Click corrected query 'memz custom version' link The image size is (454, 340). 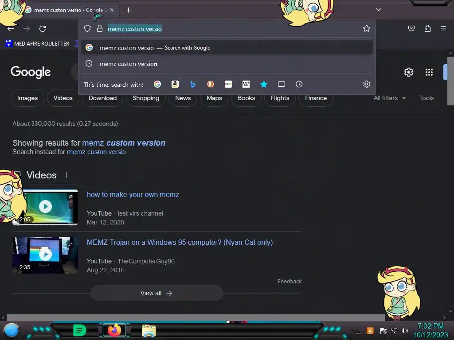124,143
